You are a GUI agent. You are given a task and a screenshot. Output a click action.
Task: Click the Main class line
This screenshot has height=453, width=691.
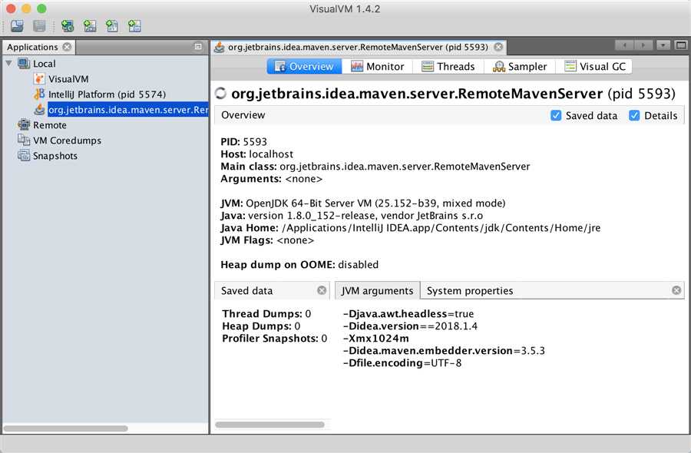click(x=375, y=167)
